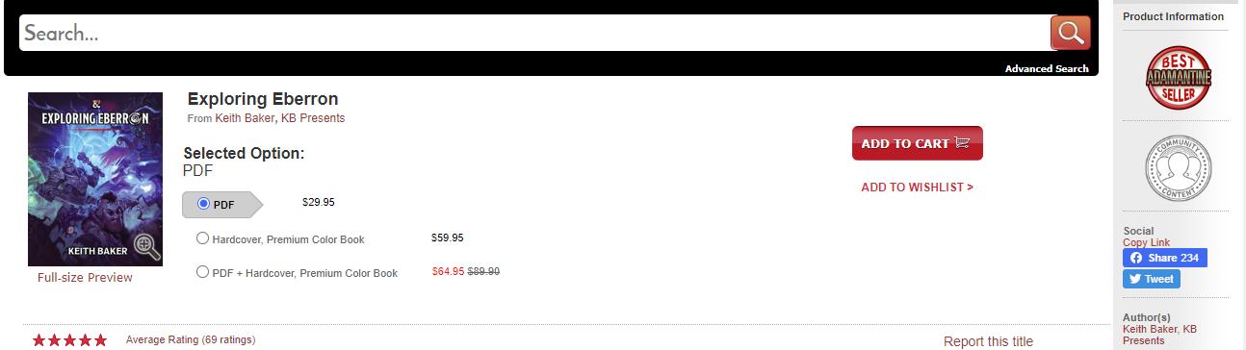Open Full-size Preview of the cover
This screenshot has height=350, width=1246.
pos(85,278)
